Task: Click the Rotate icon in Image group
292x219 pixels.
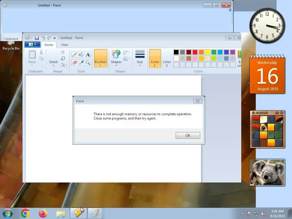Action: (x=63, y=65)
